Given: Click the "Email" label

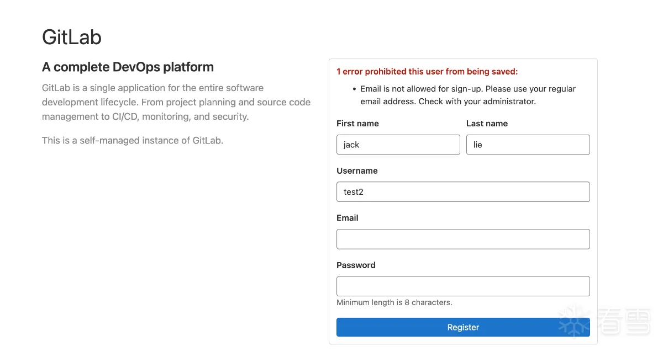Looking at the screenshot, I should (x=348, y=218).
